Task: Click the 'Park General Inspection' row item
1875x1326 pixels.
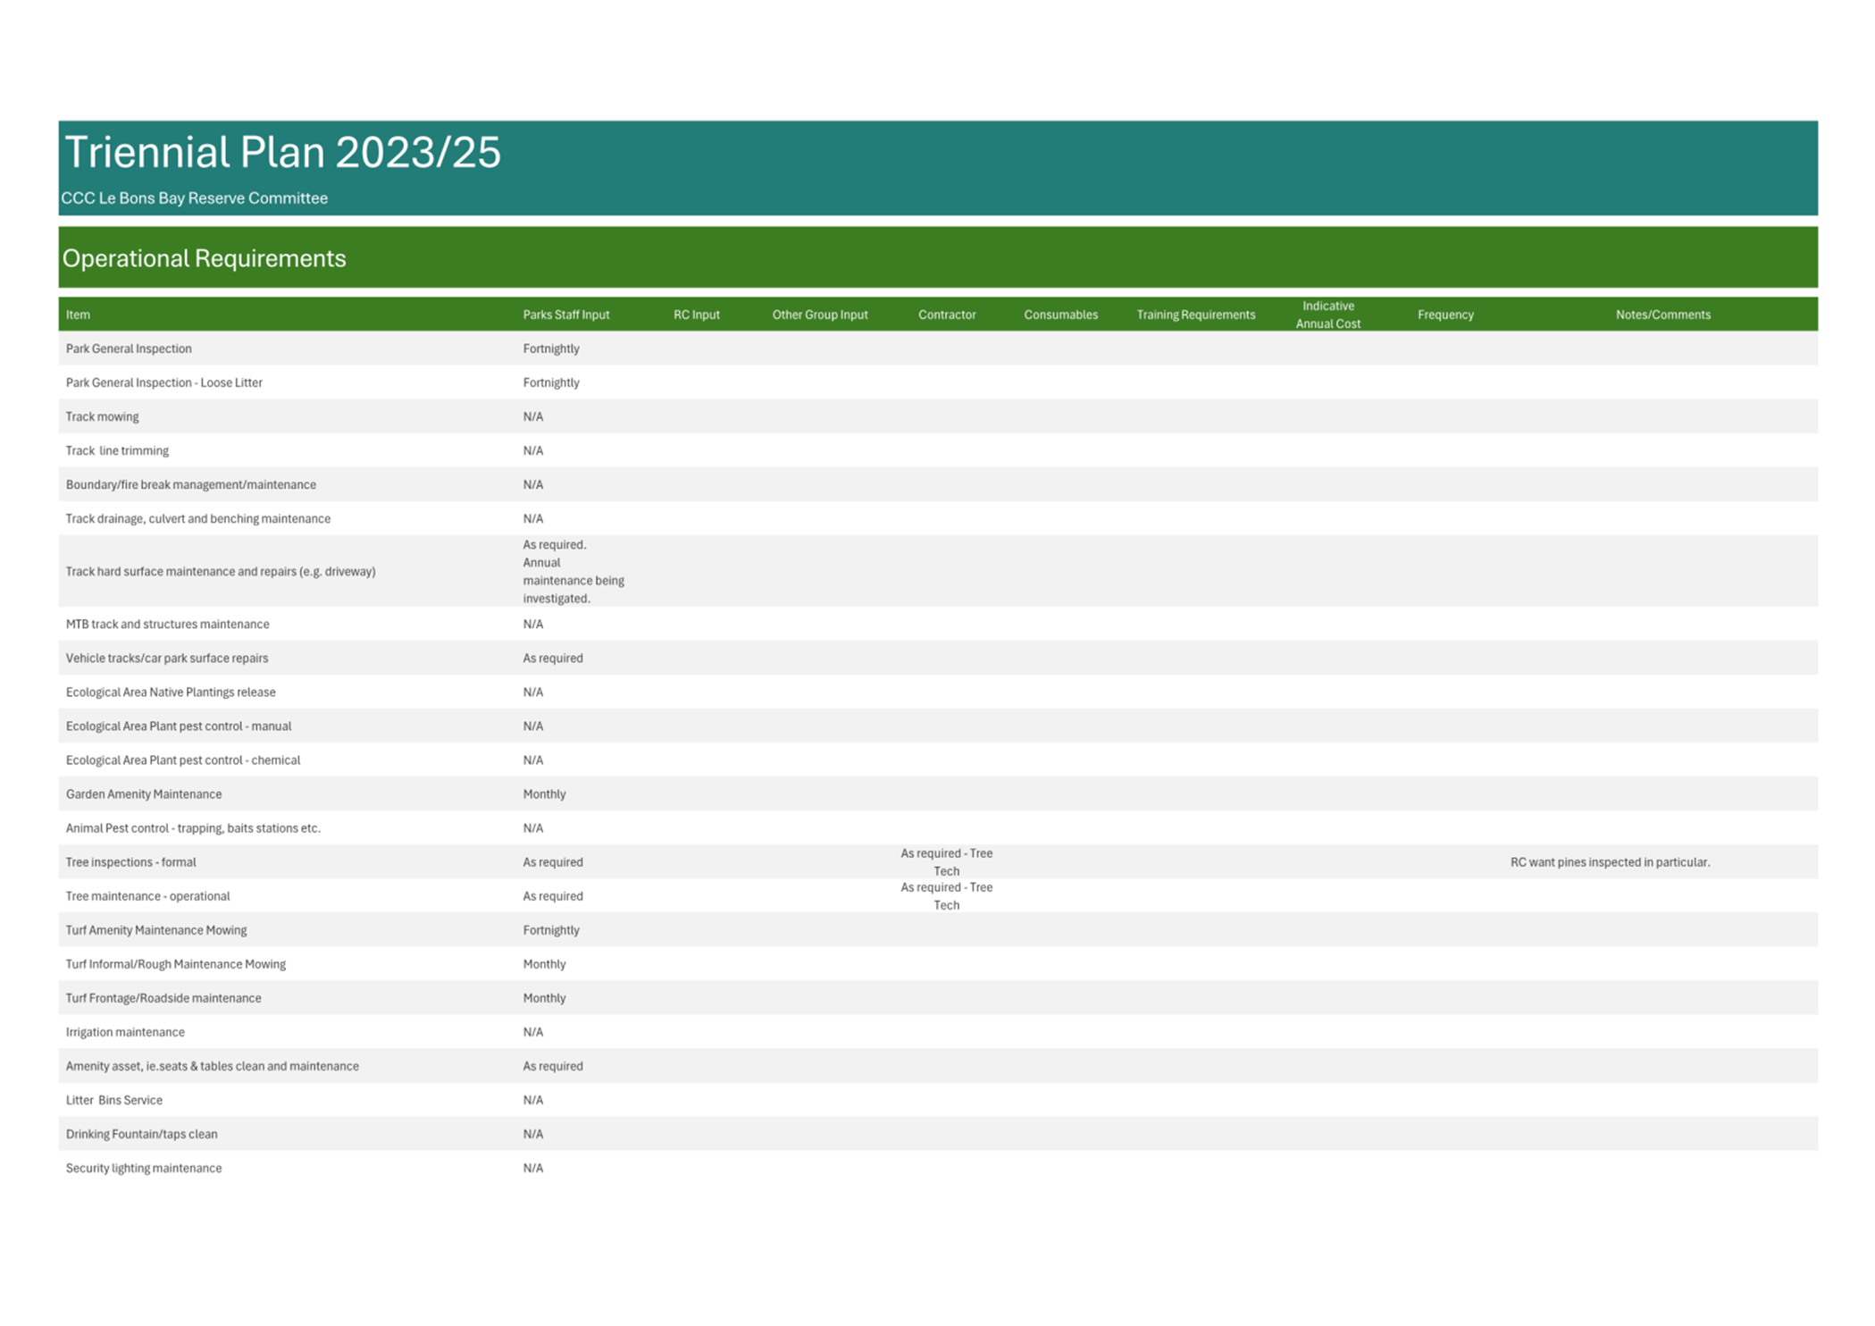Action: click(129, 348)
